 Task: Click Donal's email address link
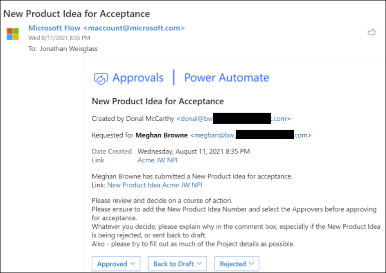click(x=234, y=119)
